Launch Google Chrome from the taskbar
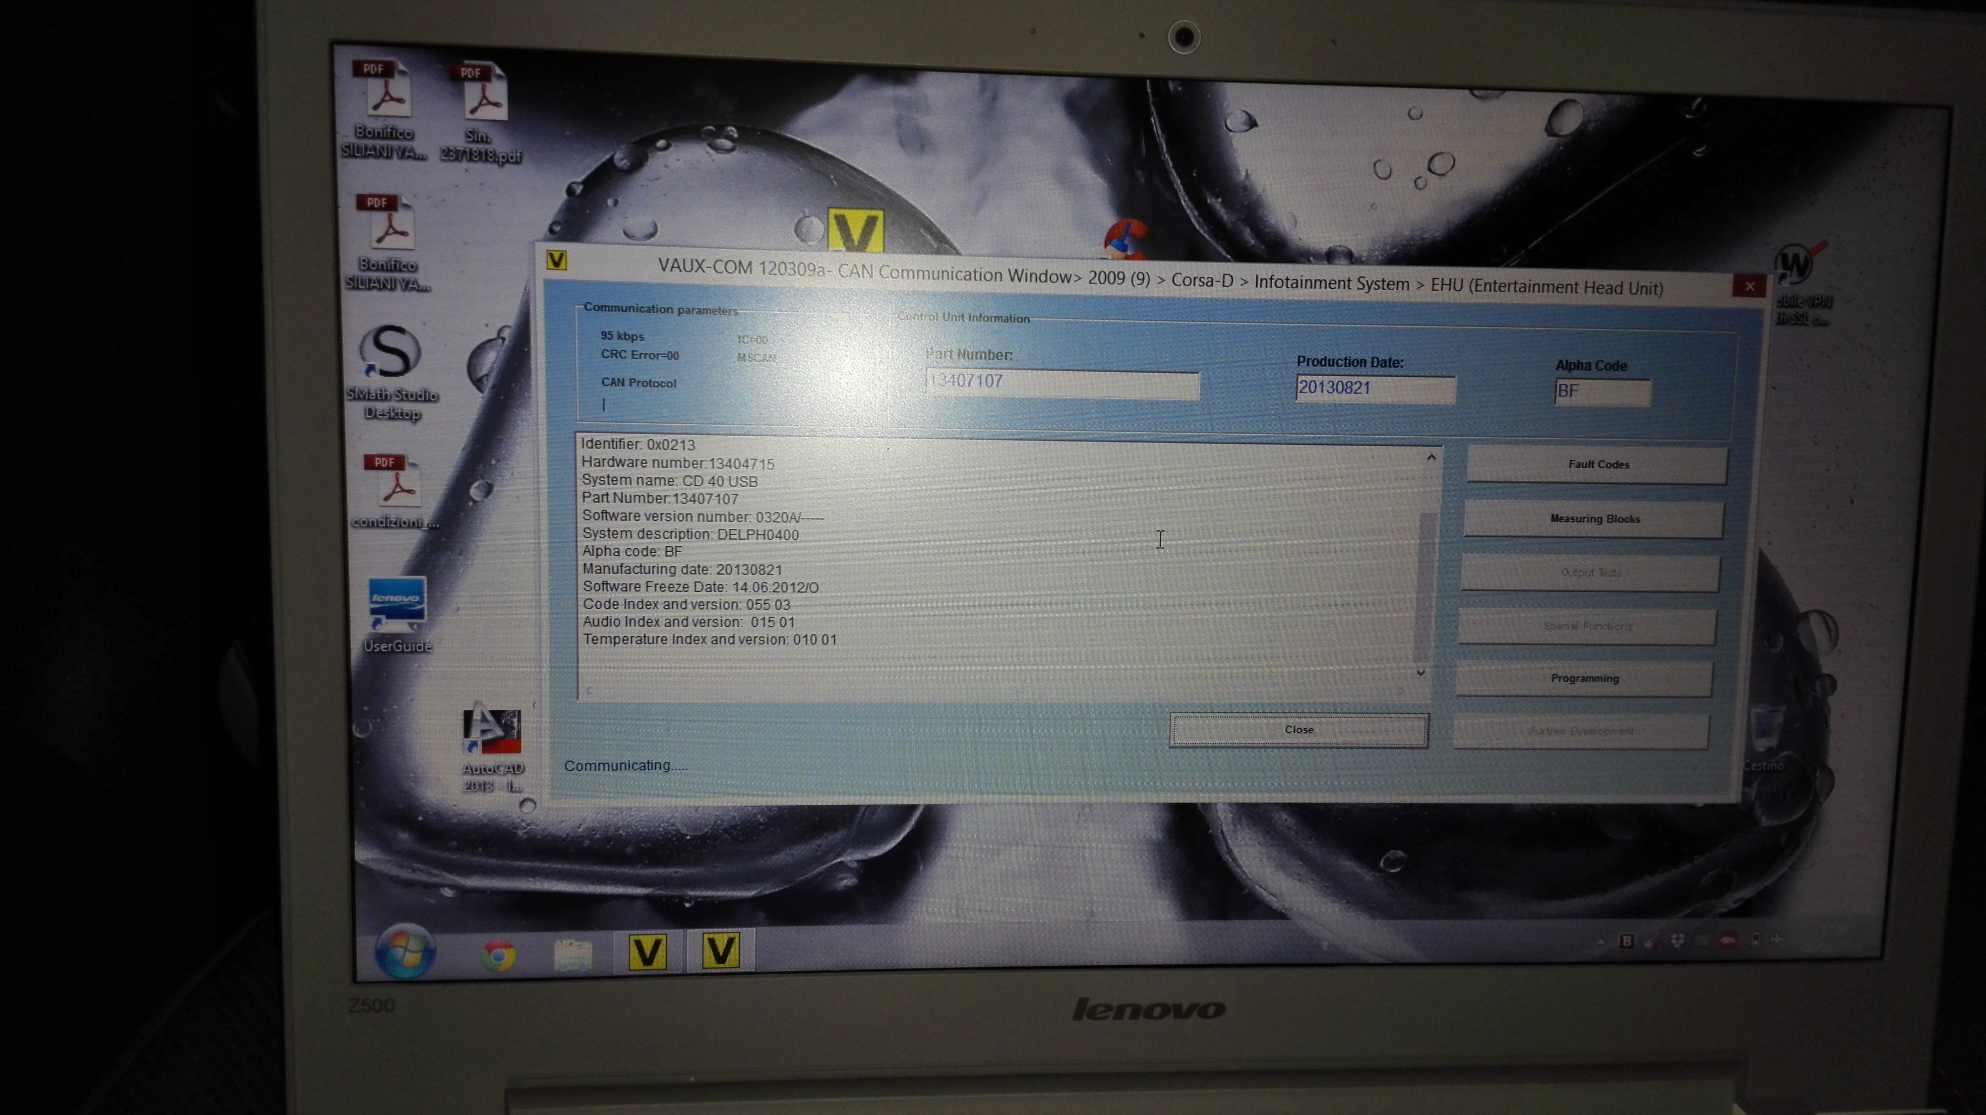 pos(499,956)
